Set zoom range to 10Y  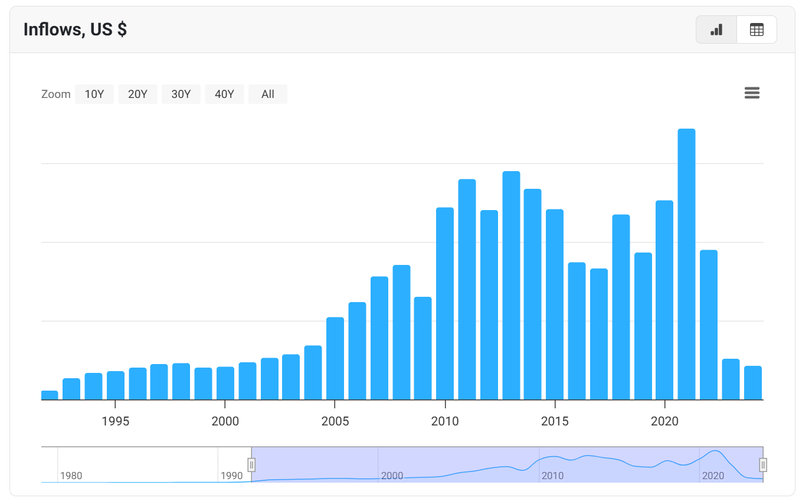click(x=94, y=94)
